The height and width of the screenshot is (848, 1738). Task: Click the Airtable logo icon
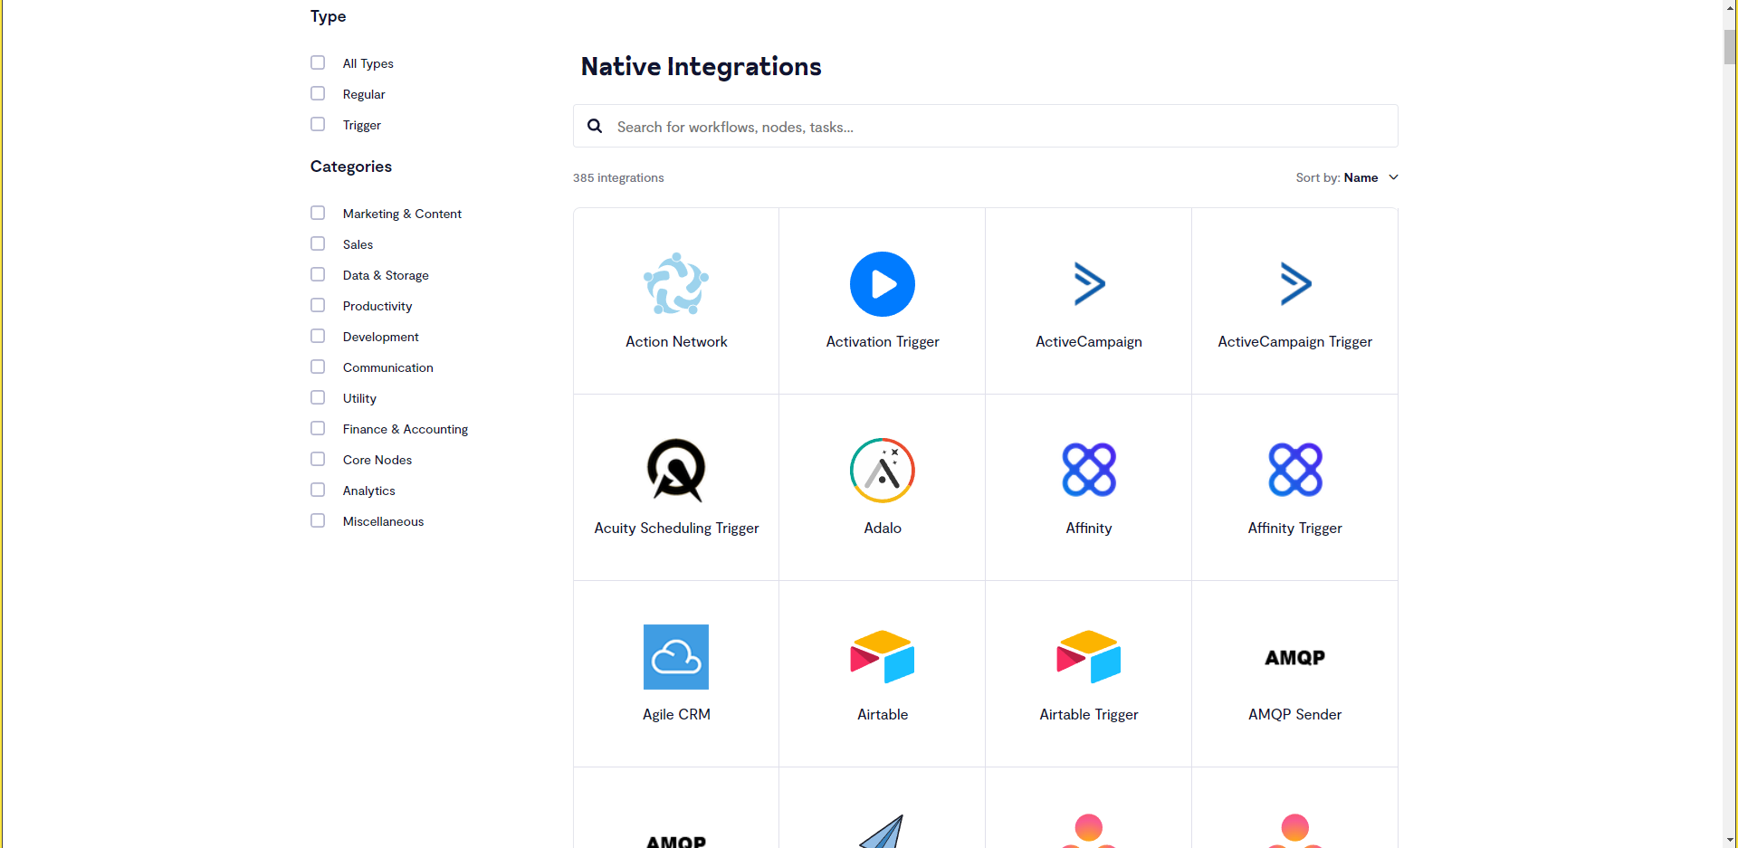pos(883,657)
